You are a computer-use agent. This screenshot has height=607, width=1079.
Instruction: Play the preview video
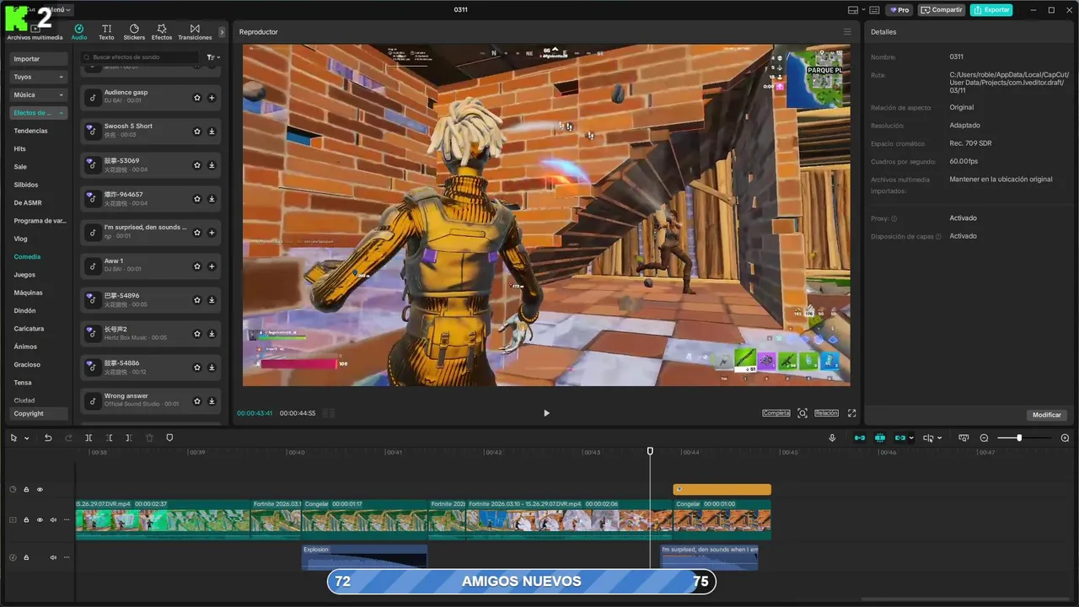(546, 413)
